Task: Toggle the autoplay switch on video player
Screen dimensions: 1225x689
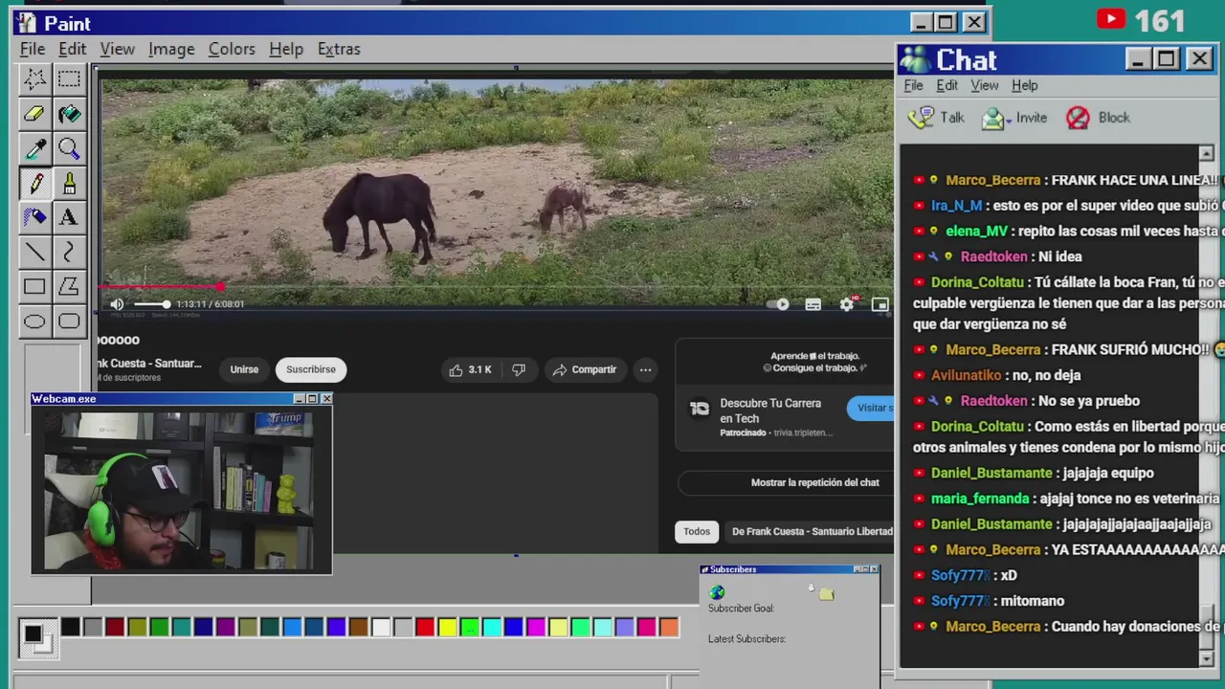Action: [778, 304]
